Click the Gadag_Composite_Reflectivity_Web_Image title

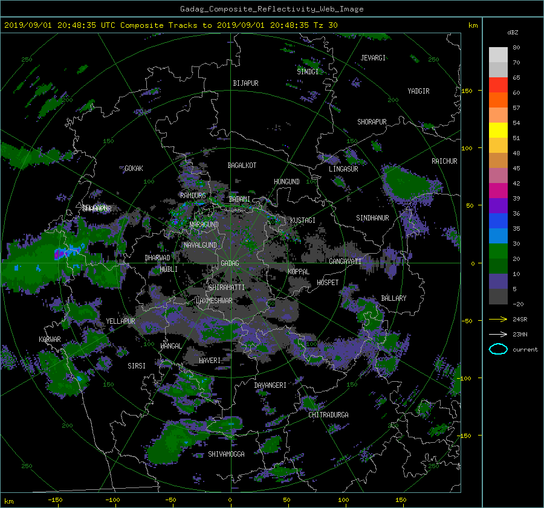coord(271,9)
